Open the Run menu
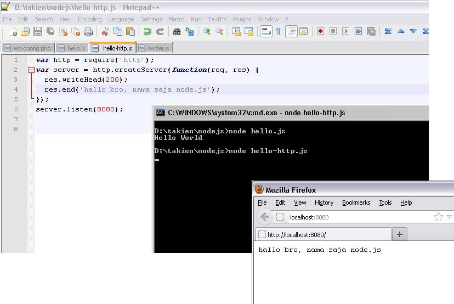454x304 pixels. click(196, 19)
